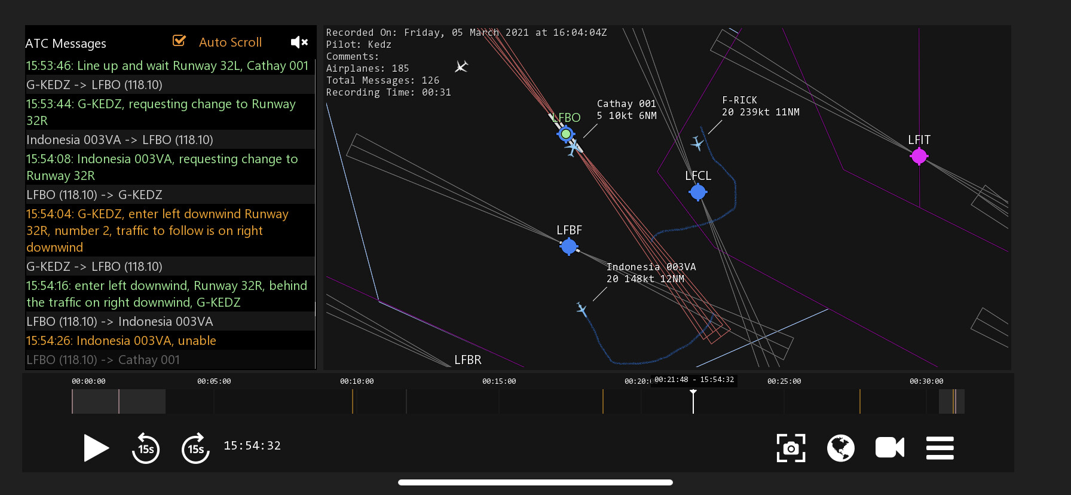1071x495 pixels.
Task: Jump to 00:15:00 on the timeline
Action: (x=499, y=381)
